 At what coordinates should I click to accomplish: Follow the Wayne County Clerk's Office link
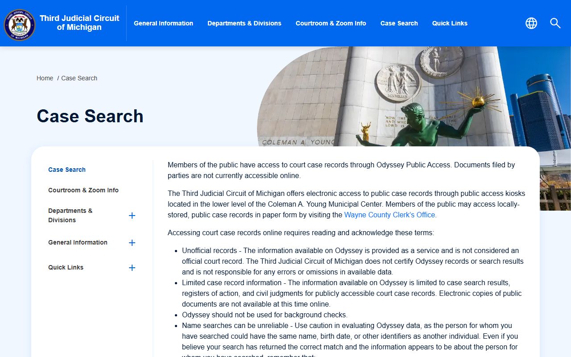(389, 215)
